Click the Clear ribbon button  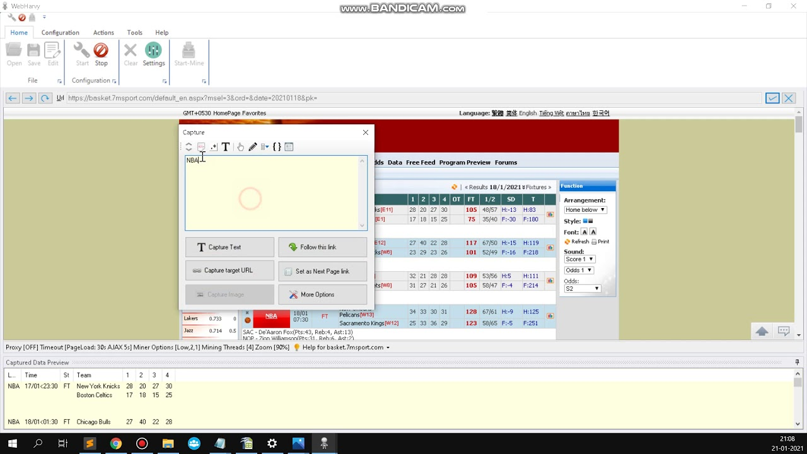131,54
